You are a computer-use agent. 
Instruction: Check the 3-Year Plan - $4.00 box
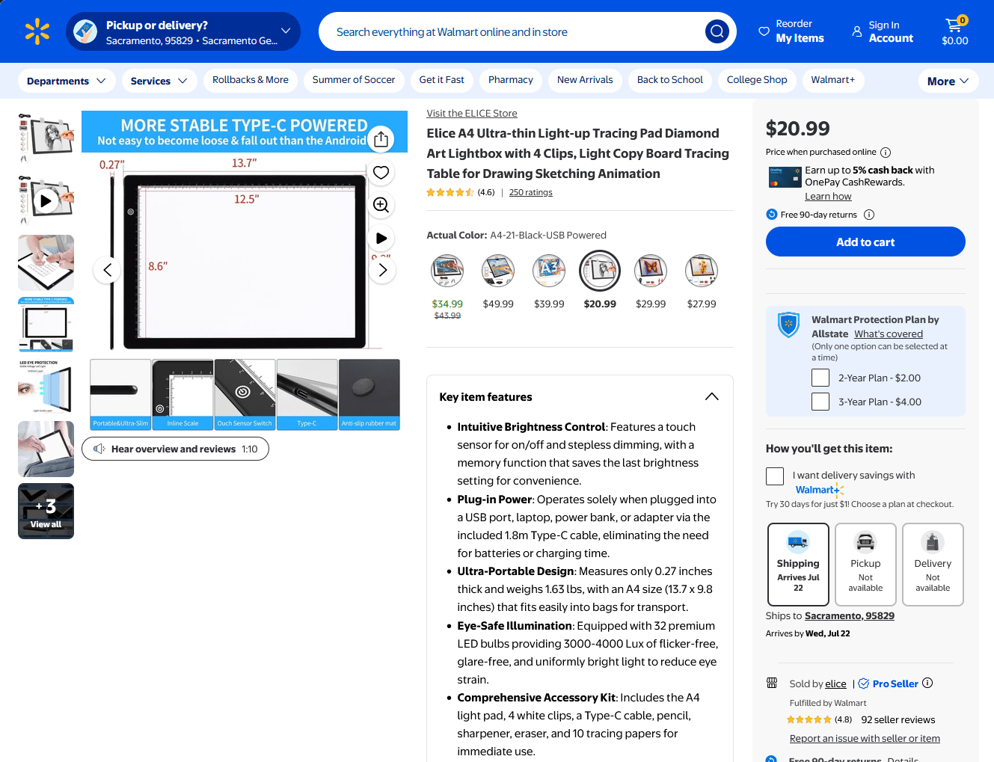[x=820, y=402]
